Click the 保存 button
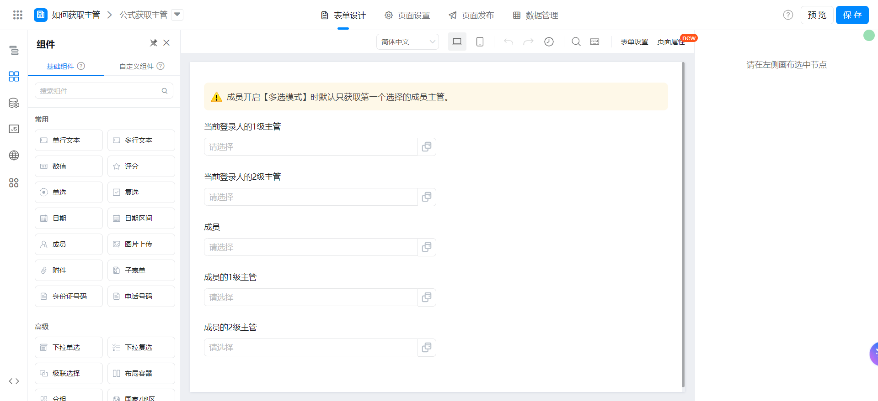 852,15
